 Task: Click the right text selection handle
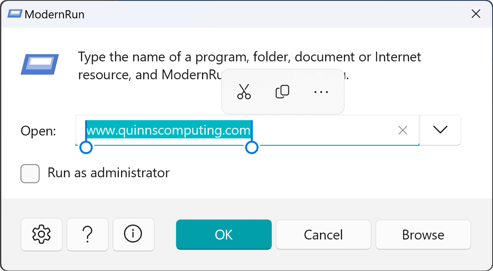coord(251,147)
